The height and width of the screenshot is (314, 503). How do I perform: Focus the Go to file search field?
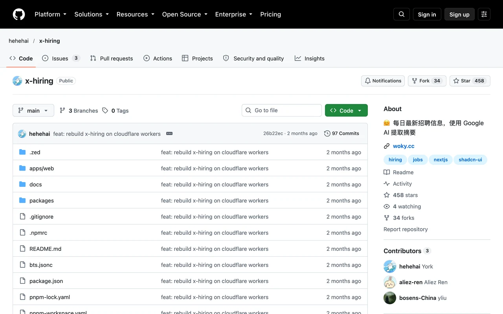[x=282, y=110]
